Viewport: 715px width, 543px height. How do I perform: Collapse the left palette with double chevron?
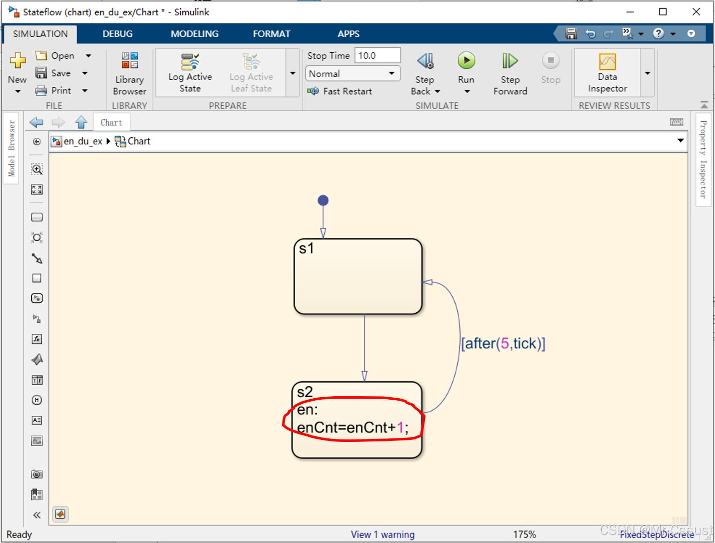[x=37, y=515]
